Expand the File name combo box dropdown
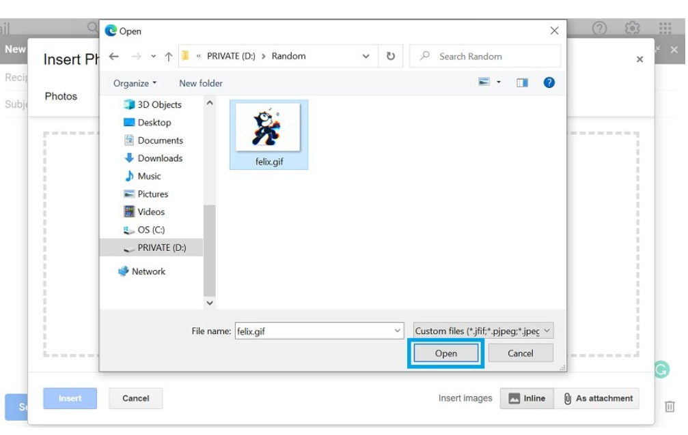 tap(398, 330)
